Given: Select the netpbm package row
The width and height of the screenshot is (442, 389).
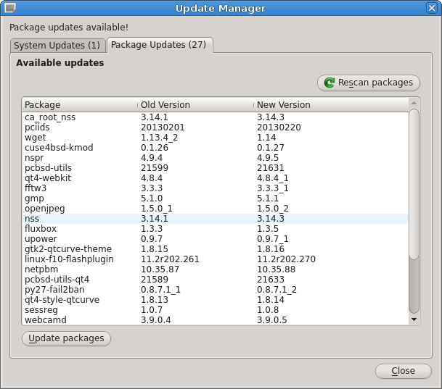Looking at the screenshot, I should click(215, 269).
